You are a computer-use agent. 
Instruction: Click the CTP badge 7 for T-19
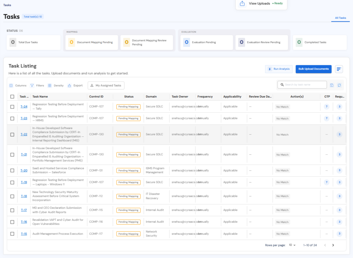point(326,182)
